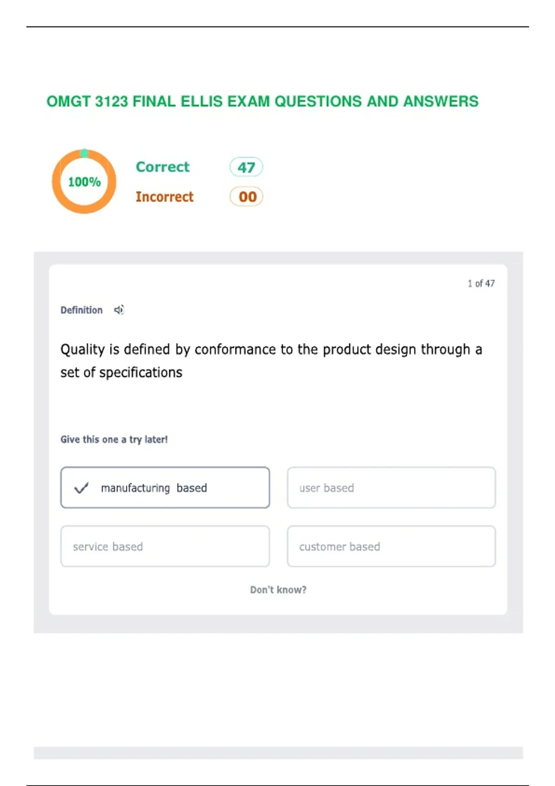Select the manufacturing based answer
Viewport: 555px width, 786px height.
pyautogui.click(x=165, y=488)
